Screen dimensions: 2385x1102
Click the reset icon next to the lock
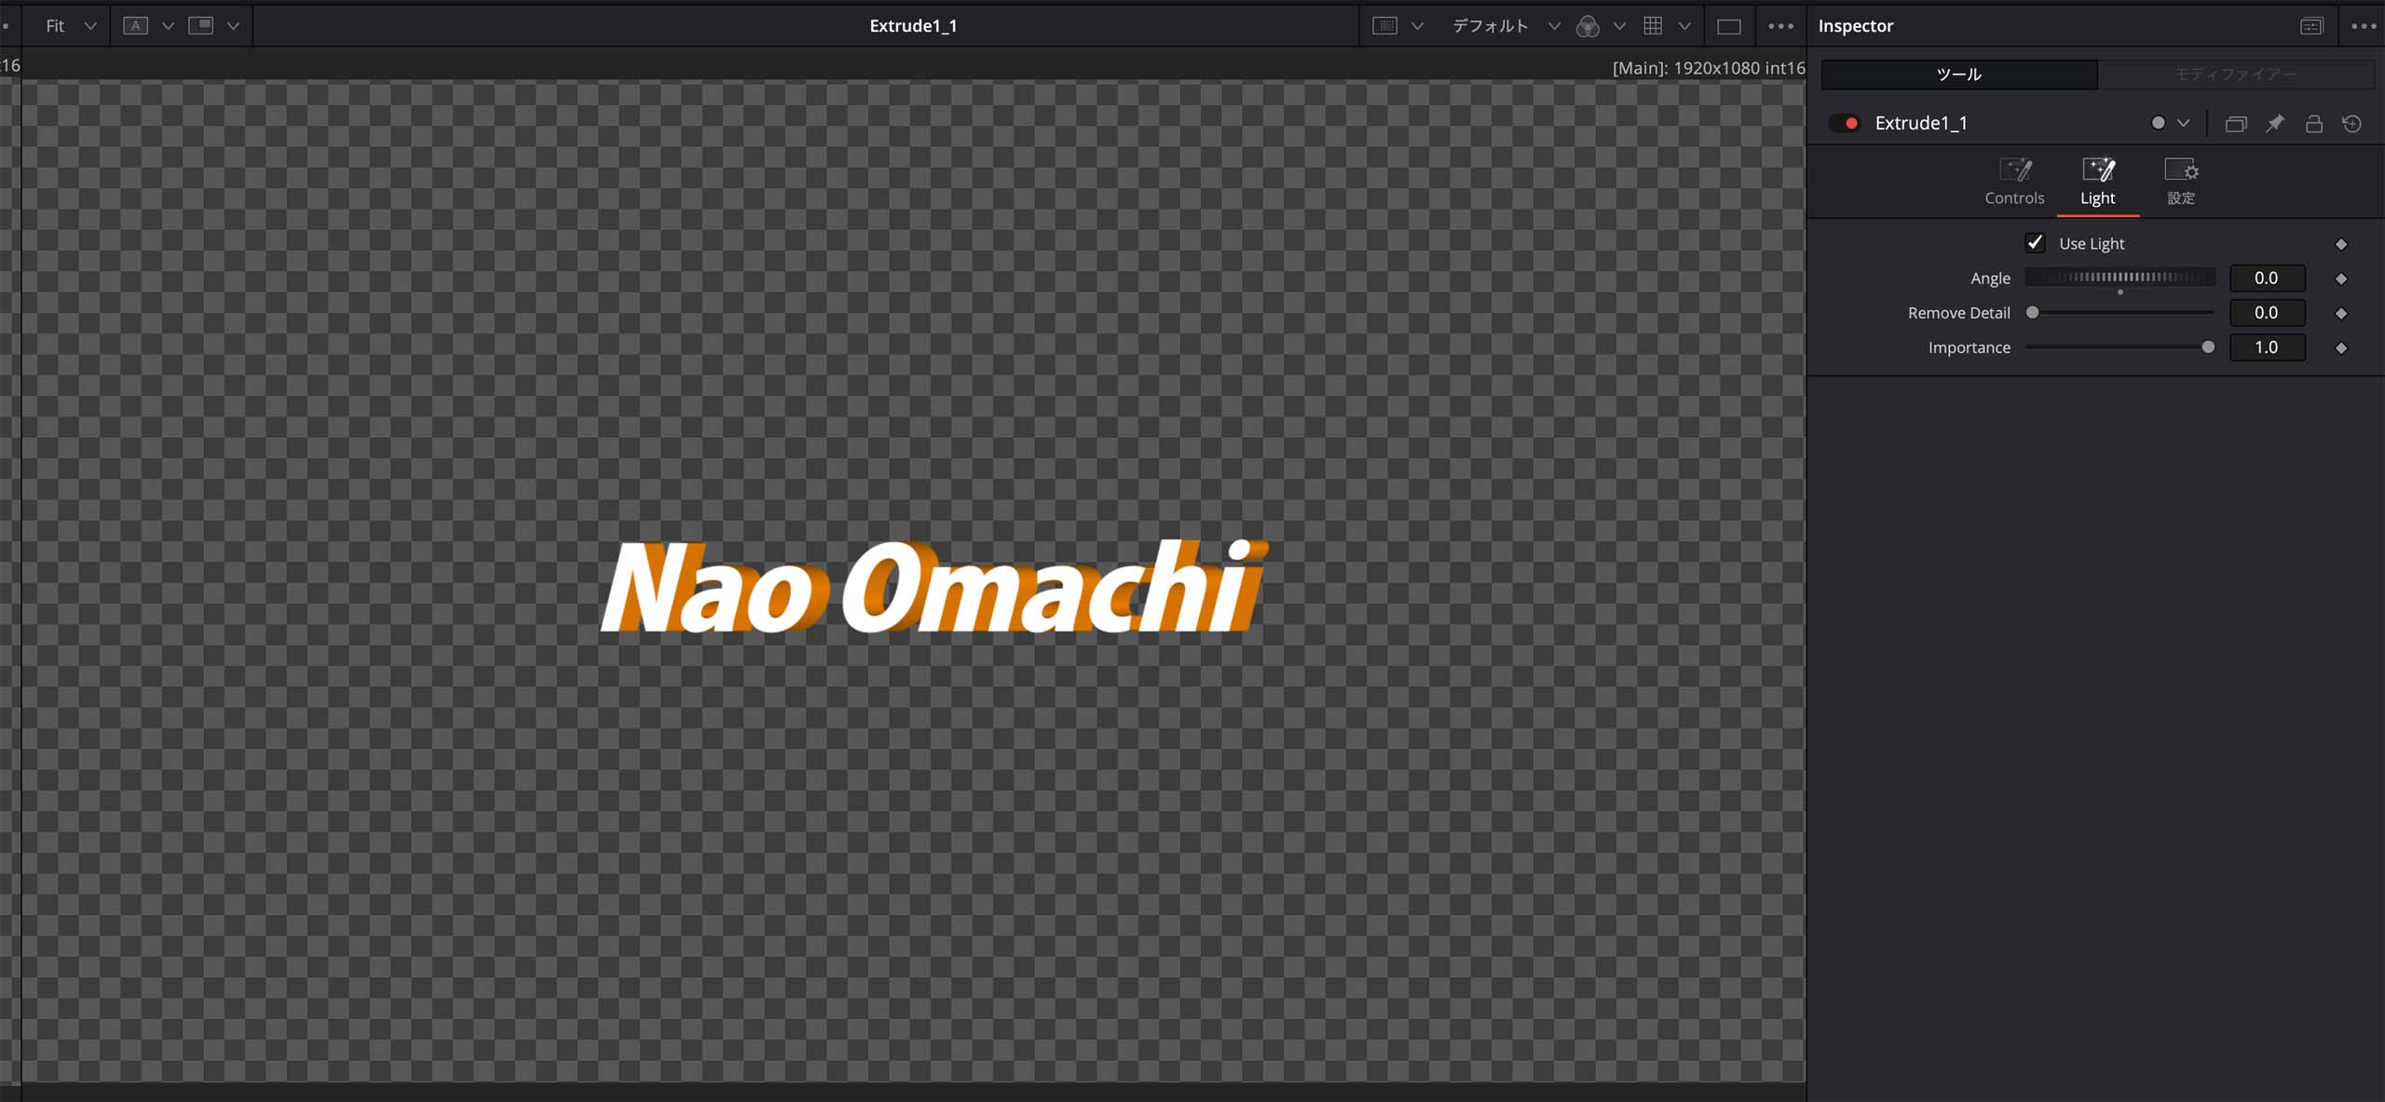tap(2351, 123)
